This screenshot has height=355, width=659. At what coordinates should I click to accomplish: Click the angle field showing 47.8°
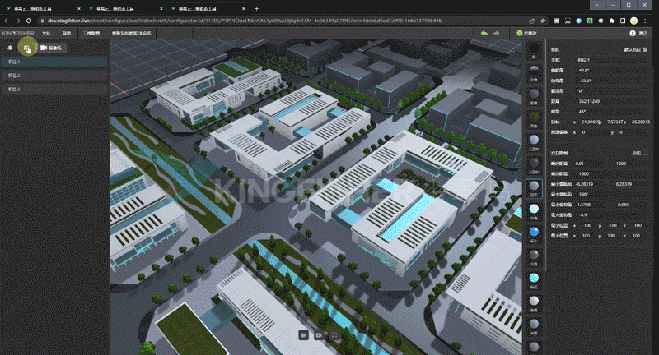(x=611, y=71)
